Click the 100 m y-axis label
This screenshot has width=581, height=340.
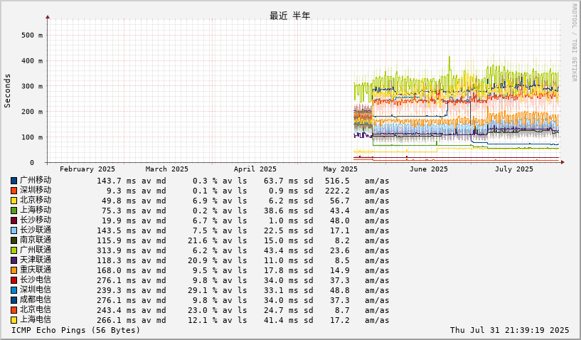tap(32, 137)
